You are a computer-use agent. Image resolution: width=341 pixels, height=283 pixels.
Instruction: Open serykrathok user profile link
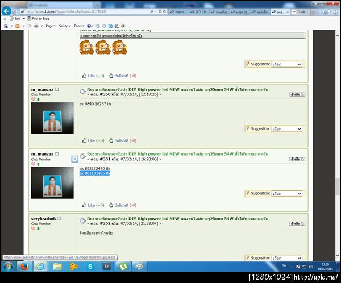[43, 219]
